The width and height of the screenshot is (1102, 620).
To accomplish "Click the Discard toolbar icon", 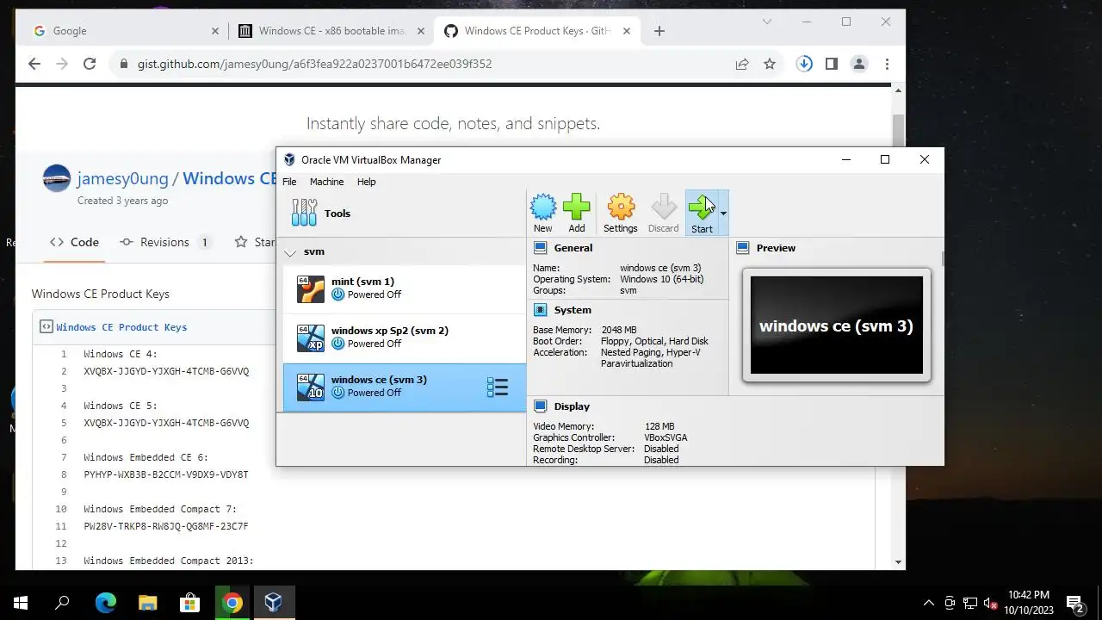I will coord(664,213).
